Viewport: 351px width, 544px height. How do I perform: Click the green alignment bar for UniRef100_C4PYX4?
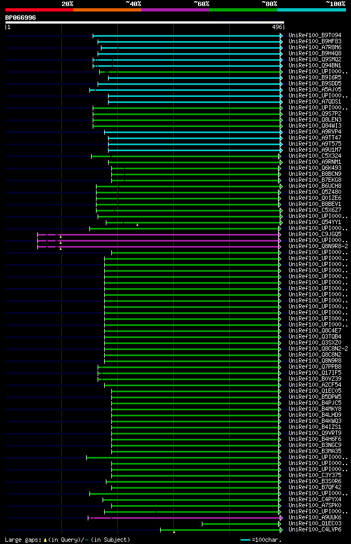pyautogui.click(x=191, y=500)
